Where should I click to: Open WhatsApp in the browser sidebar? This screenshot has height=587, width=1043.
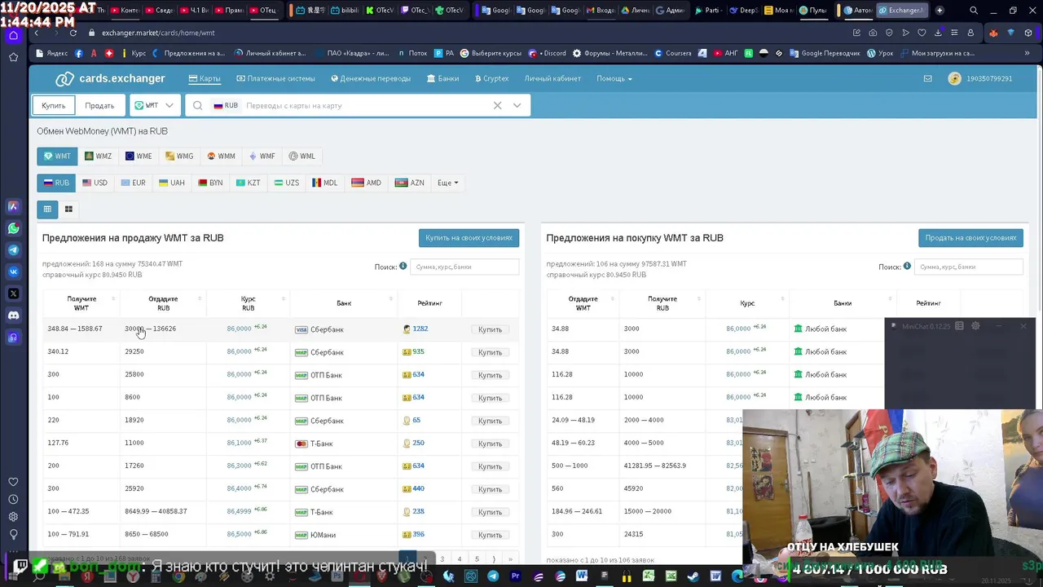[13, 229]
